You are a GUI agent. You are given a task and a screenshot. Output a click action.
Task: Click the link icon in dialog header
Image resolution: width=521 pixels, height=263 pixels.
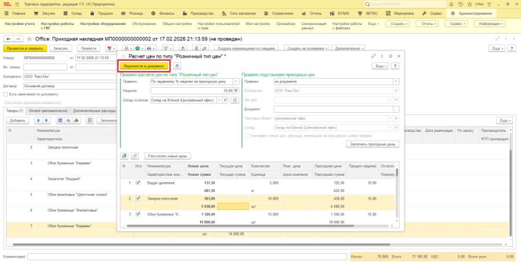click(373, 57)
